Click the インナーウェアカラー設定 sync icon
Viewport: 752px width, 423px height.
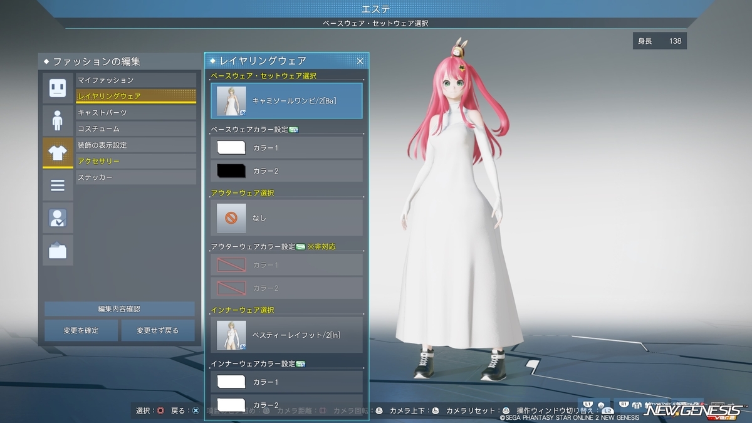[300, 363]
